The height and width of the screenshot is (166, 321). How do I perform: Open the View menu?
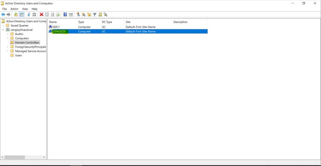(x=25, y=9)
